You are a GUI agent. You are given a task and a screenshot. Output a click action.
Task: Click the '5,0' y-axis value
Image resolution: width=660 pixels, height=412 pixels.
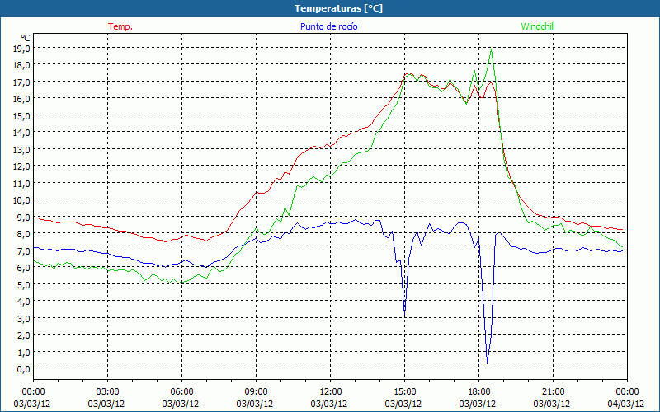pos(23,284)
